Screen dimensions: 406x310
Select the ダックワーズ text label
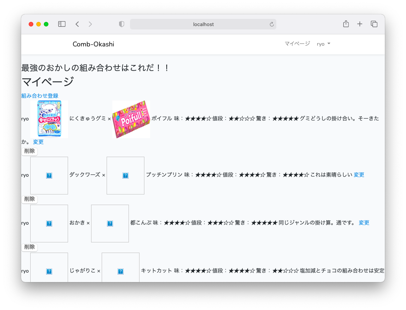click(x=85, y=175)
